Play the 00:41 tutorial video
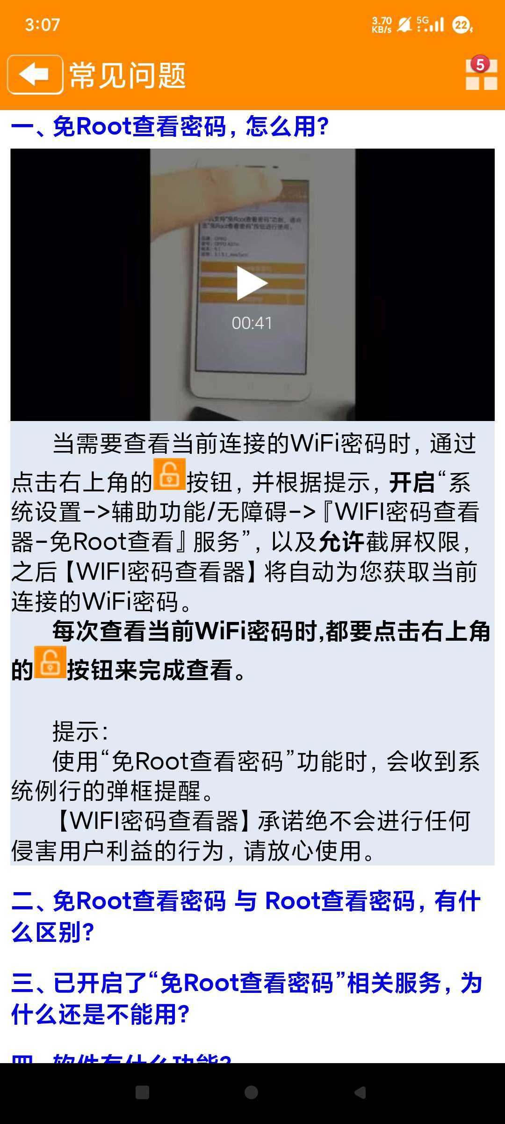This screenshot has height=1124, width=505. pos(252,283)
